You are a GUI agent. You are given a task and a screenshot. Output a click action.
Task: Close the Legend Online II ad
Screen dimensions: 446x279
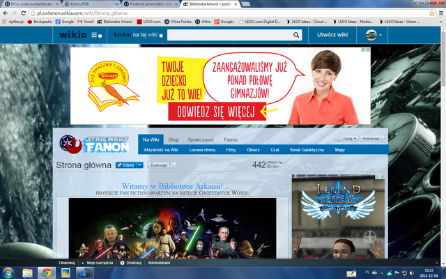click(382, 176)
